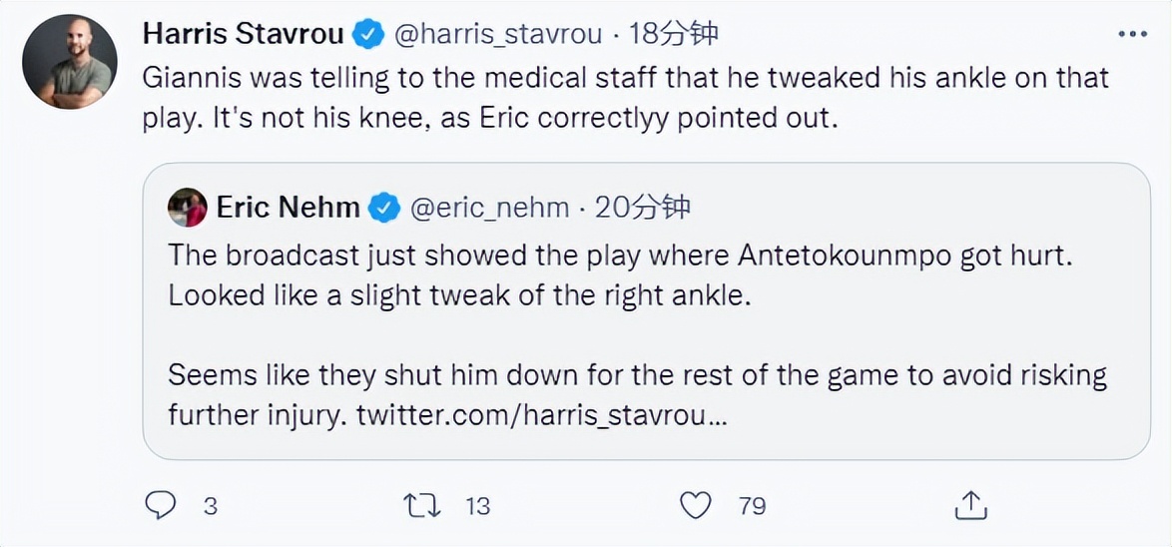Click the quoted tweet's 20分钟 timestamp
Viewport: 1172px width, 547px height.
tap(643, 208)
